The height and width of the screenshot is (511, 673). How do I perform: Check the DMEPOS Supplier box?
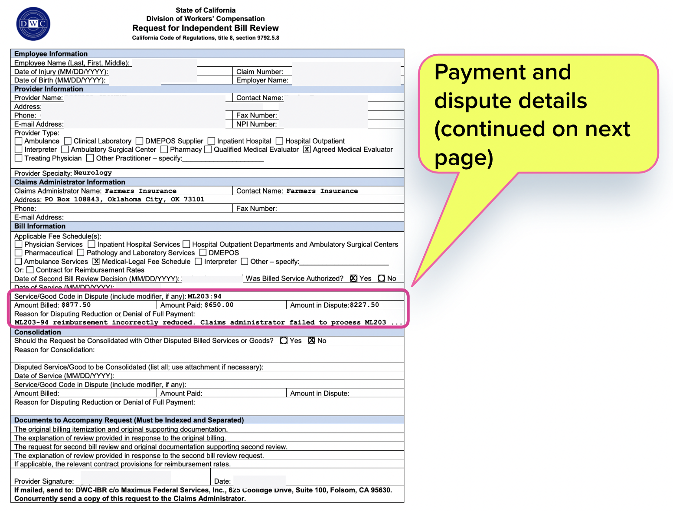tap(139, 141)
